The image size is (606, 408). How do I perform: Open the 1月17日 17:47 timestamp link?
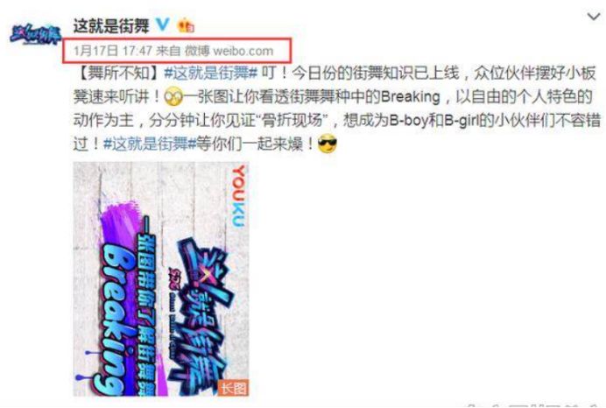[113, 51]
